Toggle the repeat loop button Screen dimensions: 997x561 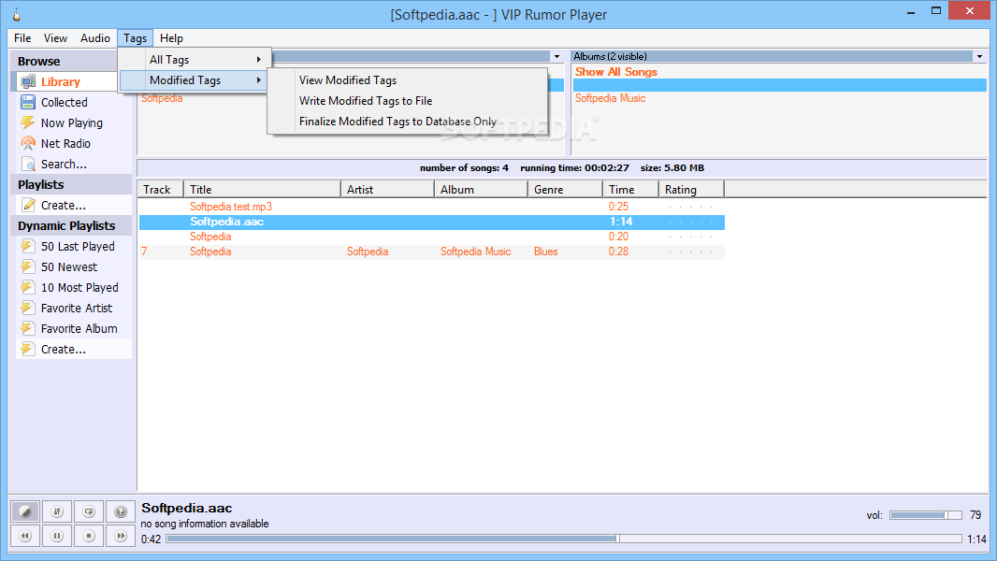point(88,511)
